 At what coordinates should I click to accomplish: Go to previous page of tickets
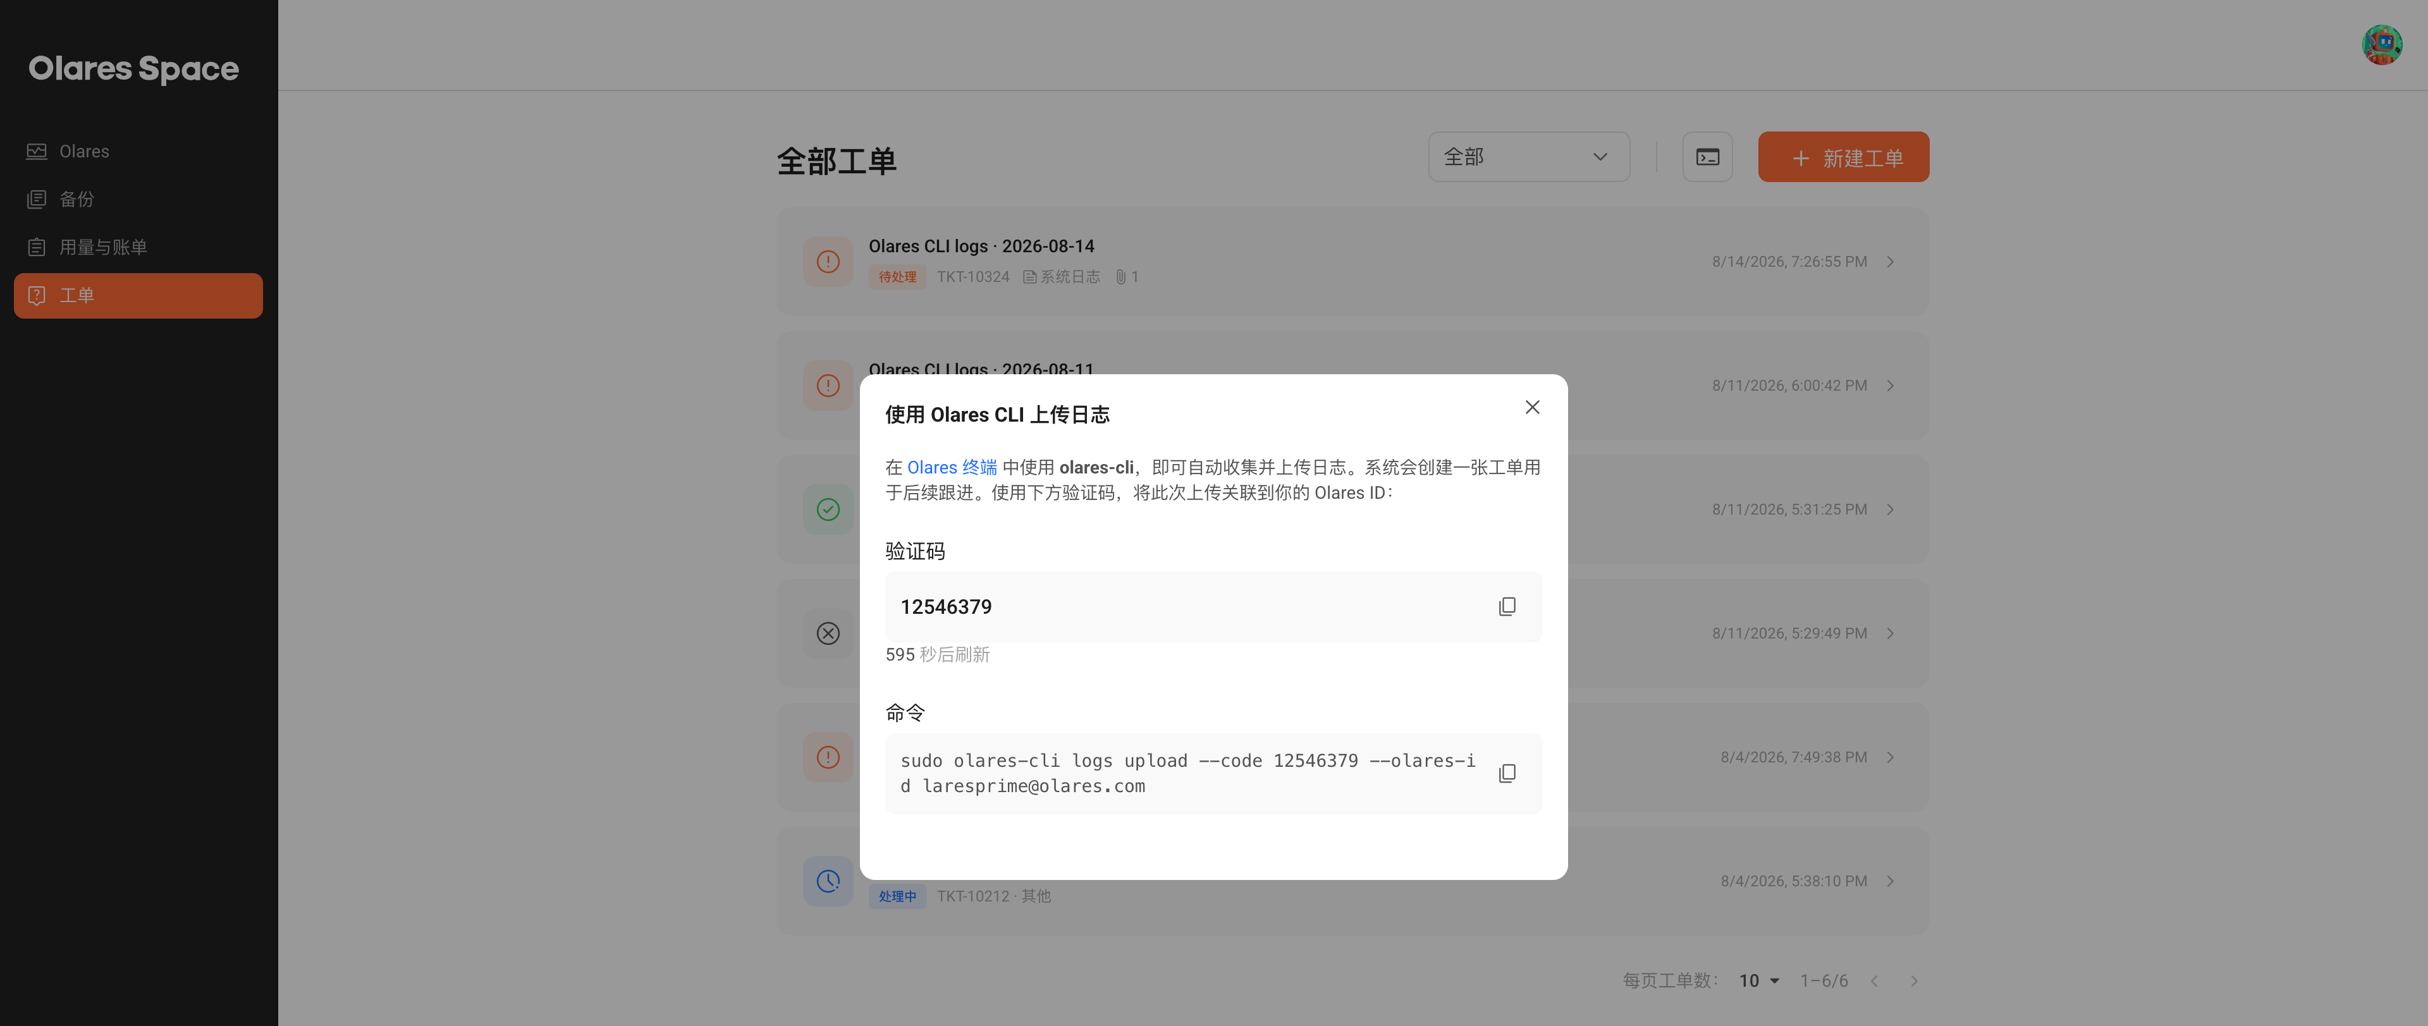click(1873, 980)
